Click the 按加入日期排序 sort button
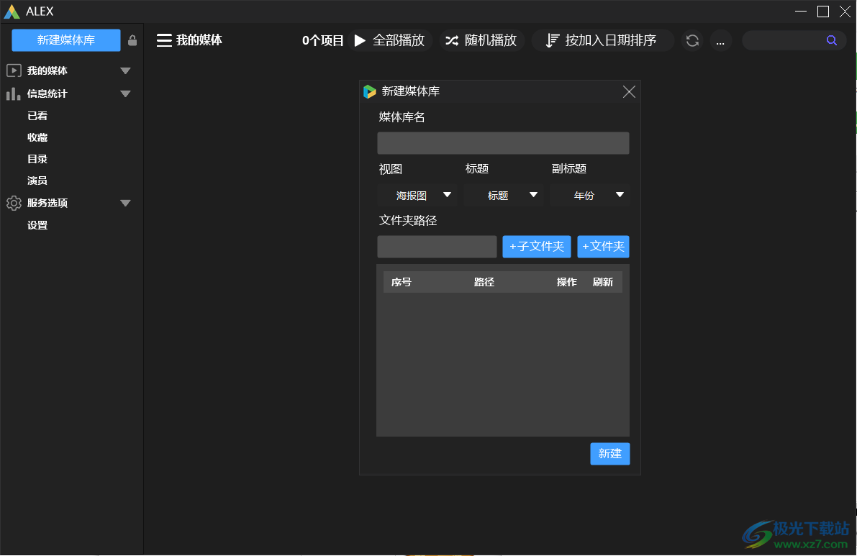This screenshot has height=556, width=857. [603, 40]
